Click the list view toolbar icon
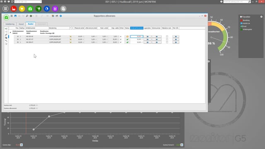265x149 pixels. click(12, 16)
